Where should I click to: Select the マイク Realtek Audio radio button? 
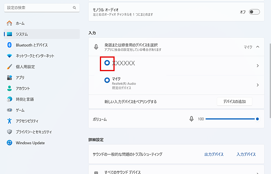(107, 80)
